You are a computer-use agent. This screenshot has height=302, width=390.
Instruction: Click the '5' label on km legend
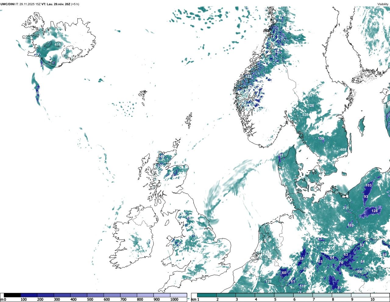[x=275, y=300]
